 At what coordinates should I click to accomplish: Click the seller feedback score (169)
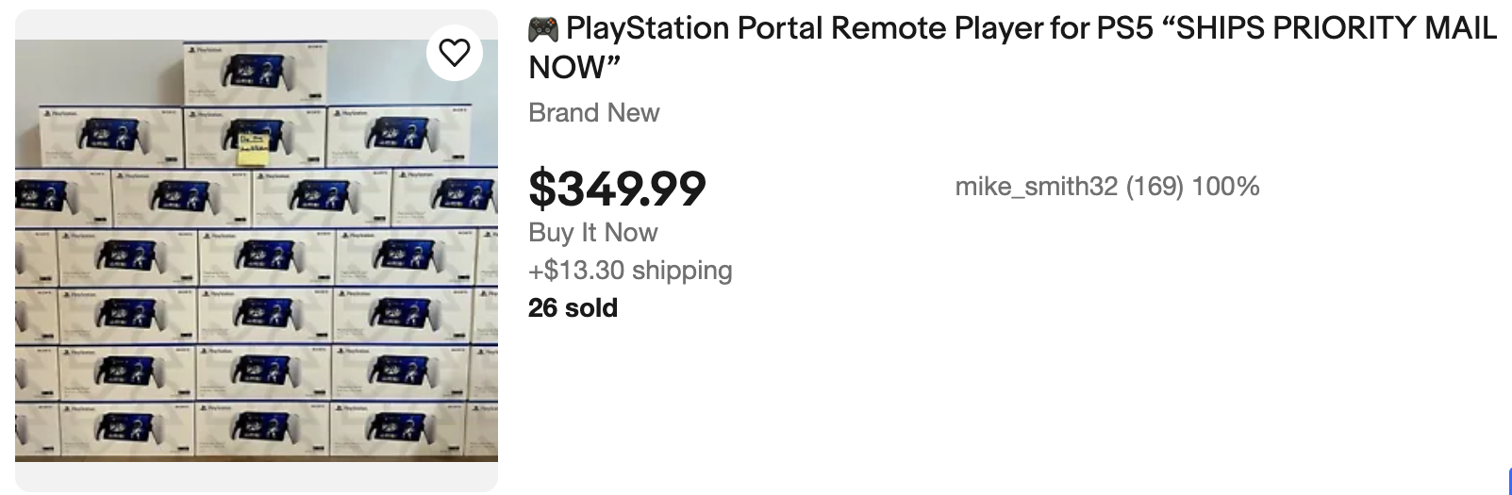click(x=1154, y=187)
